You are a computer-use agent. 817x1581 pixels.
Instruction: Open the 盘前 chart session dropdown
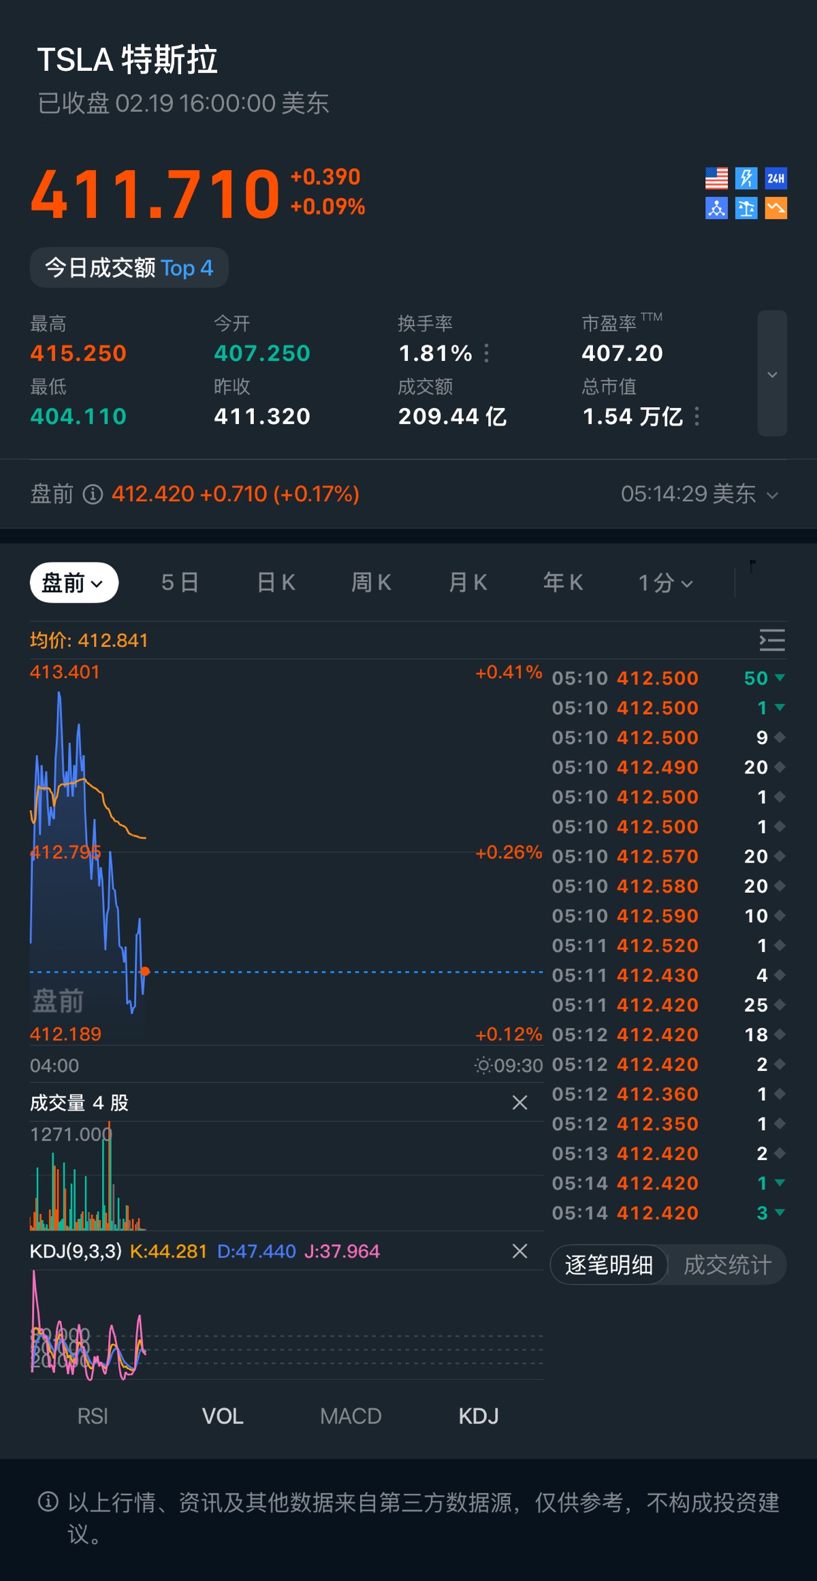[74, 583]
